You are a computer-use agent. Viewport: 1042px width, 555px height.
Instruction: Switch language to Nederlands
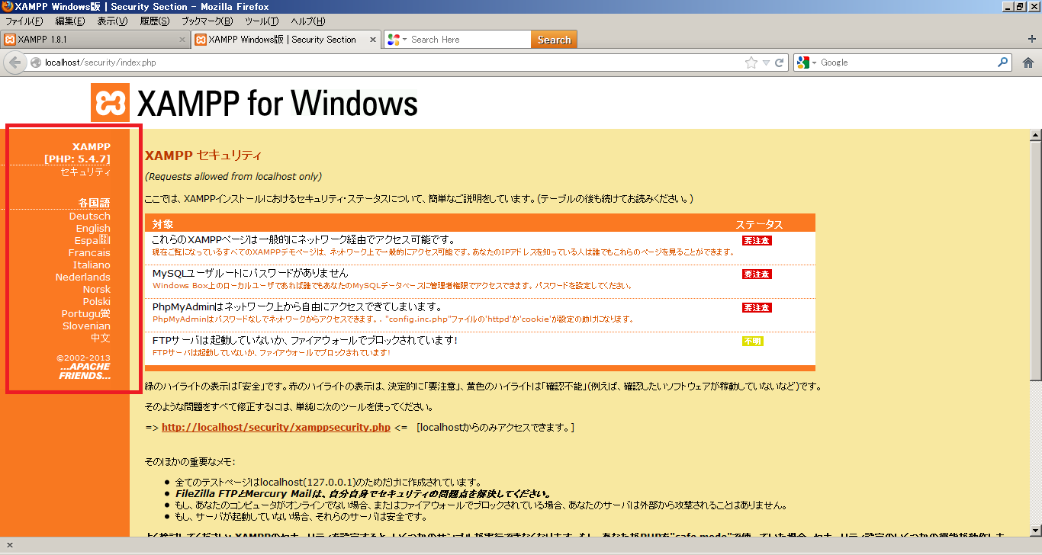(82, 277)
